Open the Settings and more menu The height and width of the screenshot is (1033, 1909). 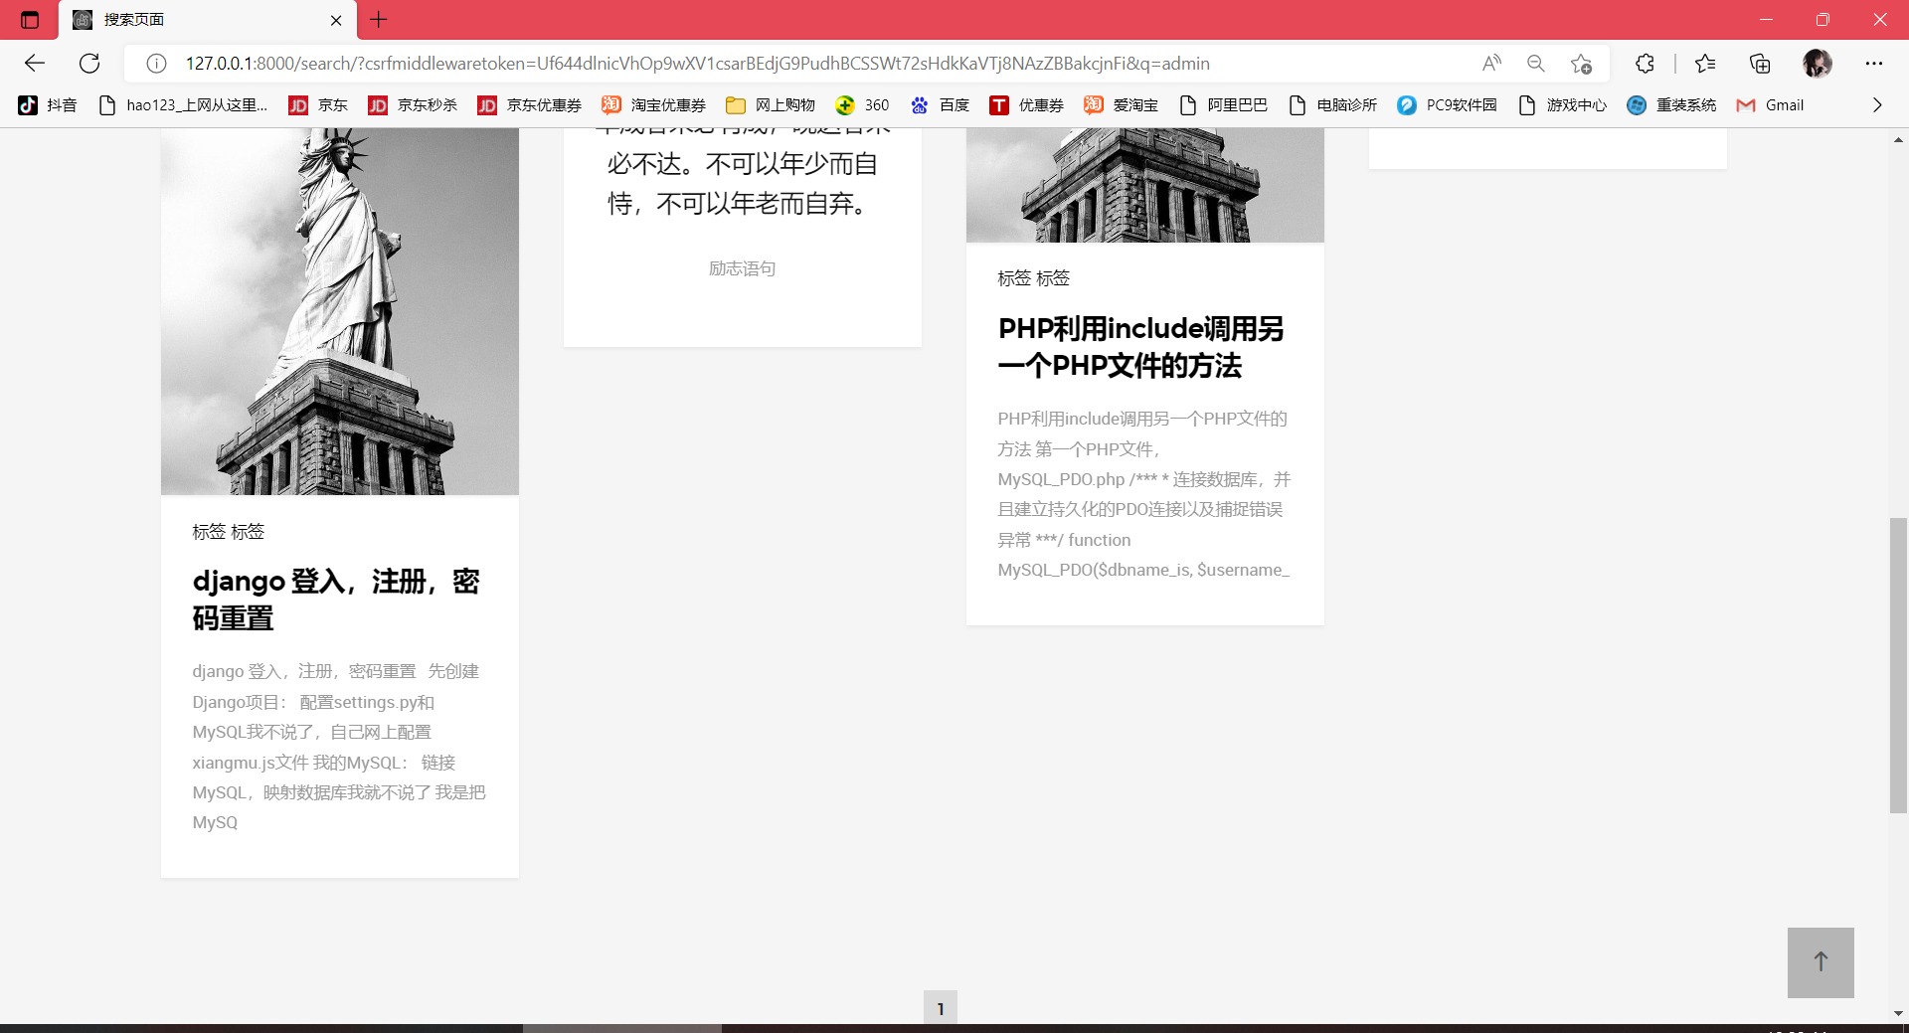pyautogui.click(x=1874, y=64)
